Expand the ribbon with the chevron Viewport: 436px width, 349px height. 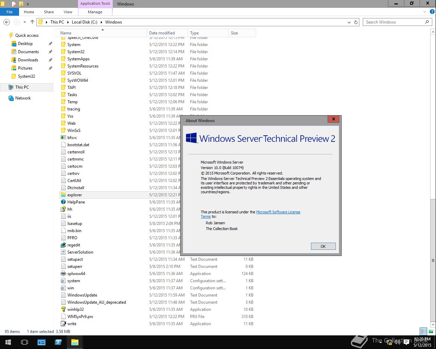coord(424,12)
